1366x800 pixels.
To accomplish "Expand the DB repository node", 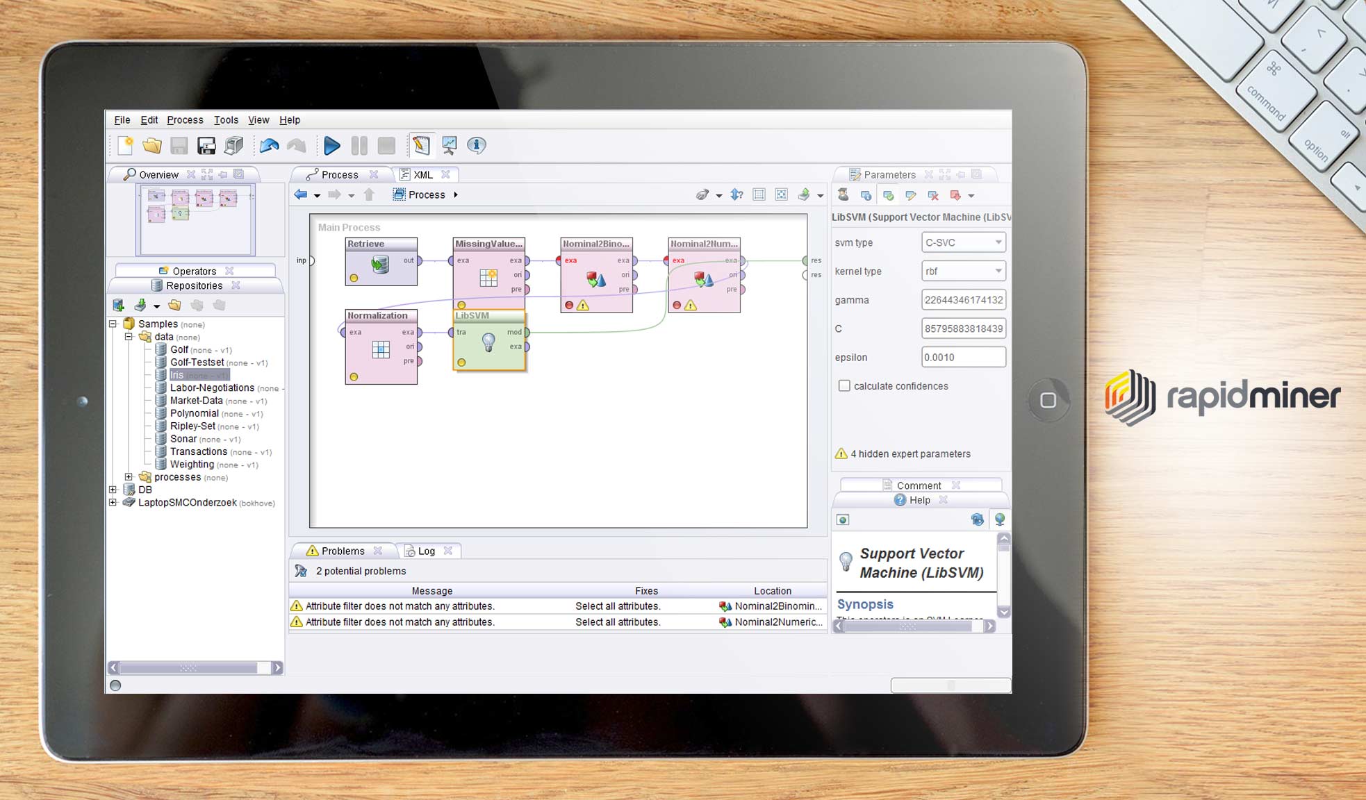I will pyautogui.click(x=113, y=490).
